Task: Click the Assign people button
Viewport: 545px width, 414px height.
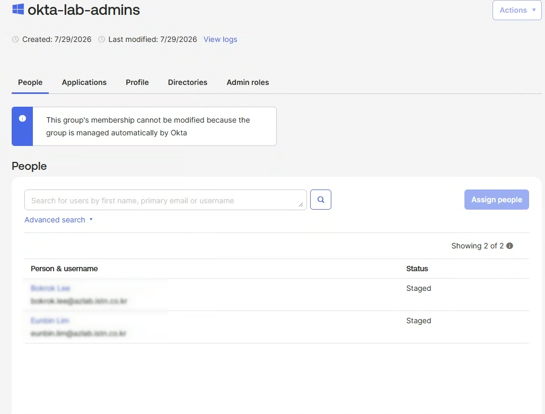Action: [497, 200]
